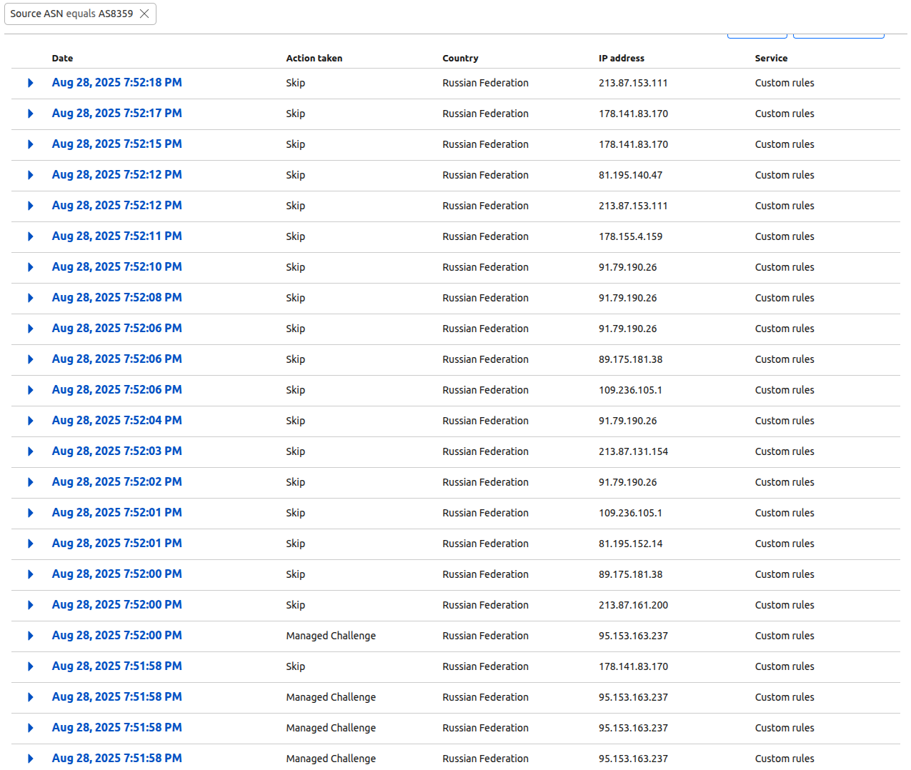Image resolution: width=911 pixels, height=770 pixels.
Task: Click IP address 213.87.161.200
Action: 633,605
